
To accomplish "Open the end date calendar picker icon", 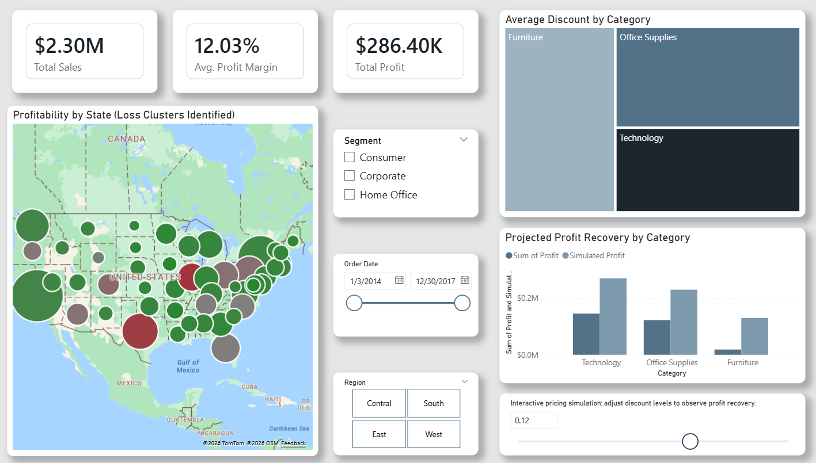I will click(x=465, y=281).
